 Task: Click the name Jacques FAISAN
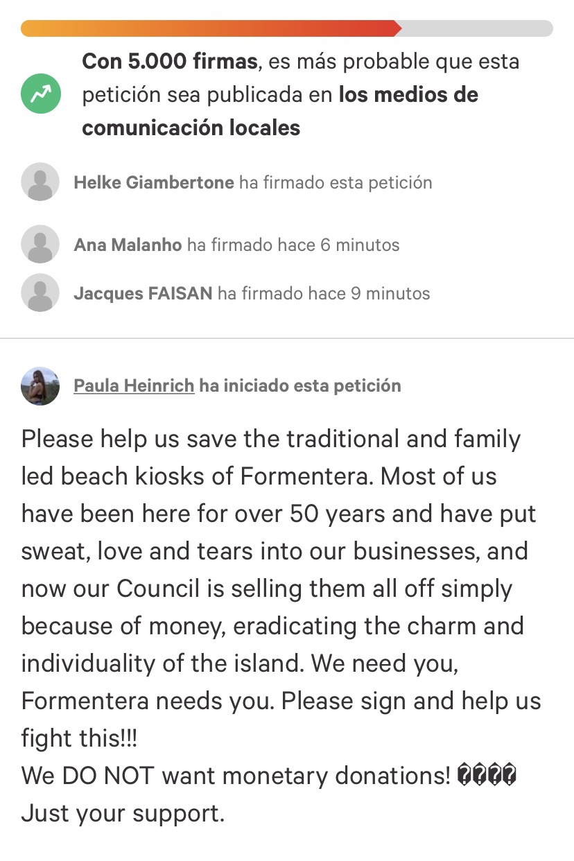coord(143,293)
